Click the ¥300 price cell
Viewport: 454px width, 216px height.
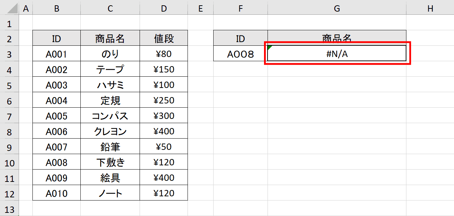click(x=164, y=115)
